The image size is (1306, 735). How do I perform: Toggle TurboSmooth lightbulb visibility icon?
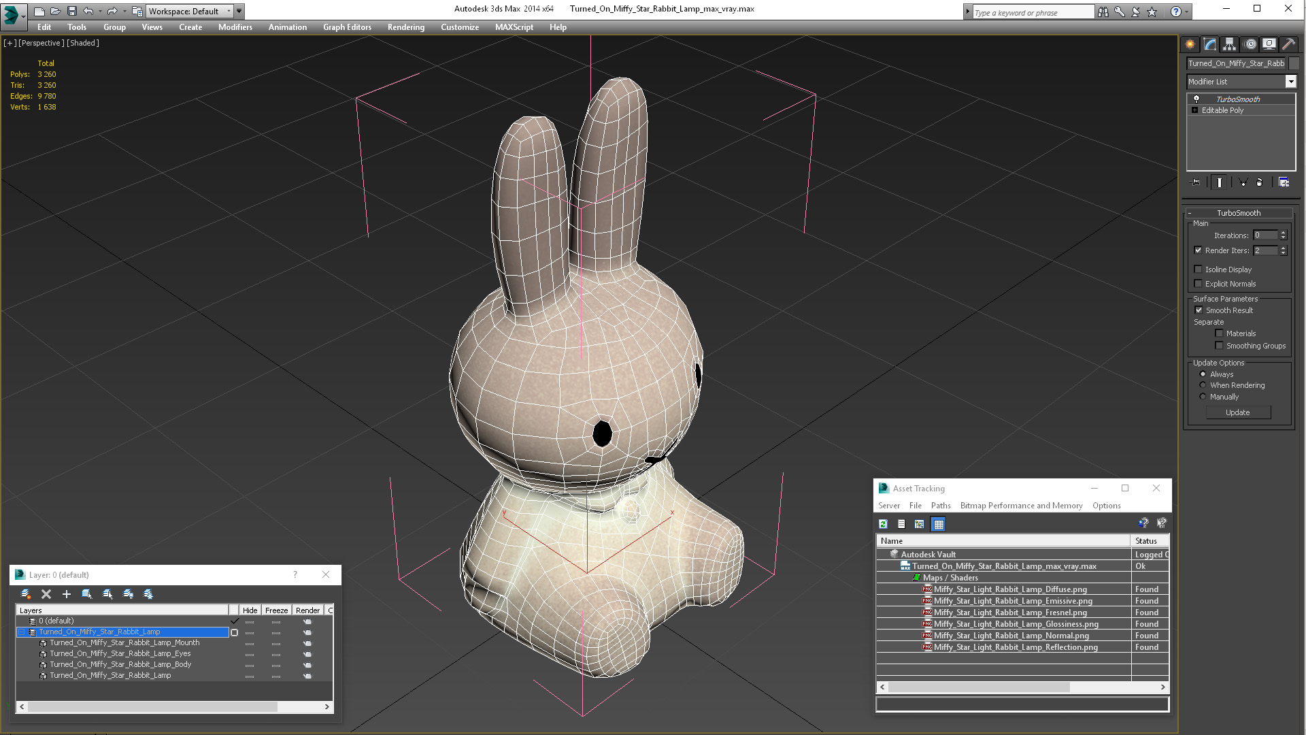(1196, 99)
